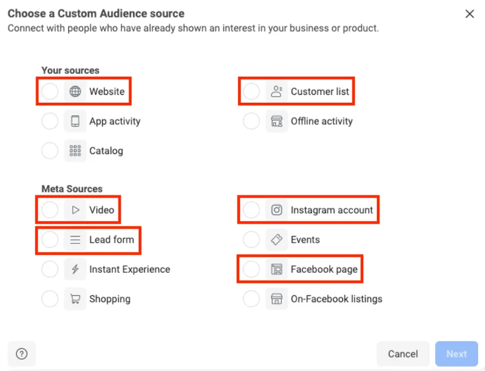Click the globe icon beside Website

click(75, 91)
